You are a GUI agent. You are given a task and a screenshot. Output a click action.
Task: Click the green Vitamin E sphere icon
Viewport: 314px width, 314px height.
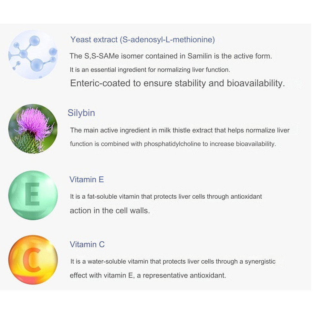tap(33, 195)
